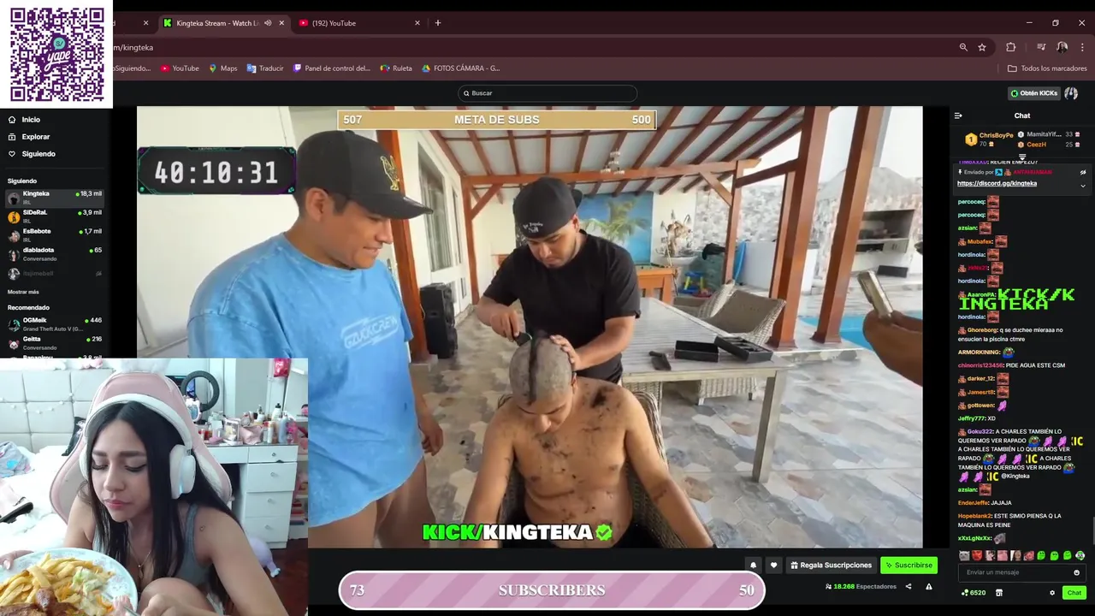The image size is (1095, 616).
Task: Click chat username chinorris123456
Action: pyautogui.click(x=980, y=365)
